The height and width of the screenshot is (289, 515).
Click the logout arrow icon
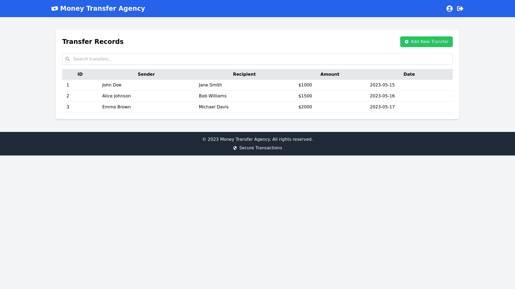pyautogui.click(x=460, y=9)
